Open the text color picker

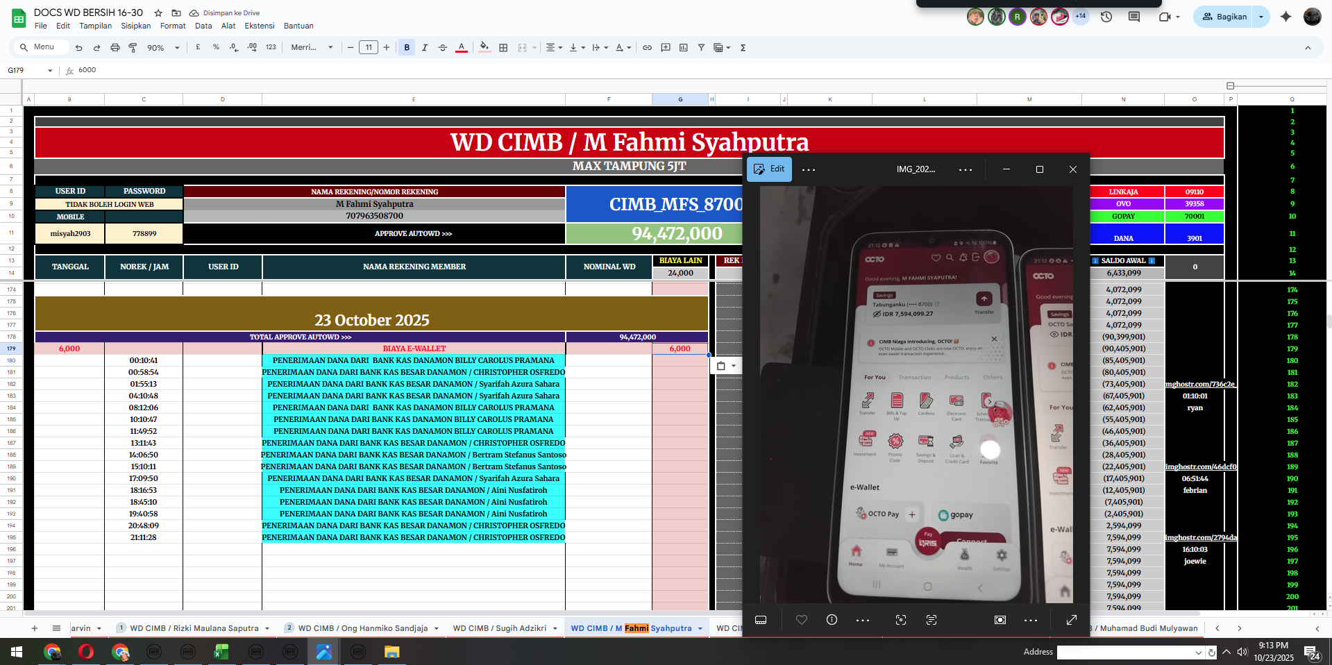[462, 47]
